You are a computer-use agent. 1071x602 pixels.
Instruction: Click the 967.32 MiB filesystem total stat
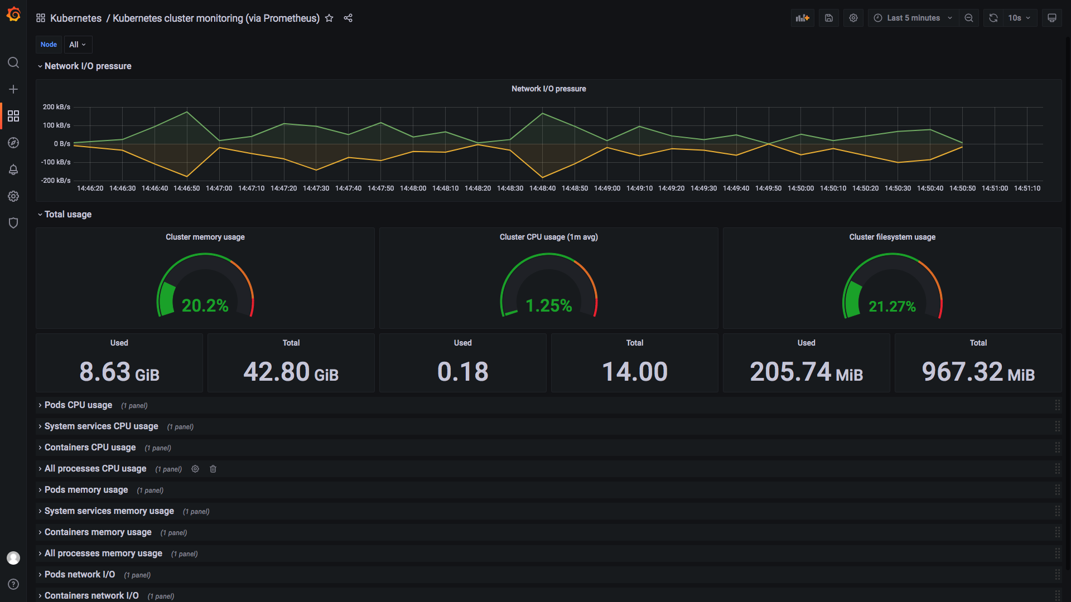click(x=978, y=372)
